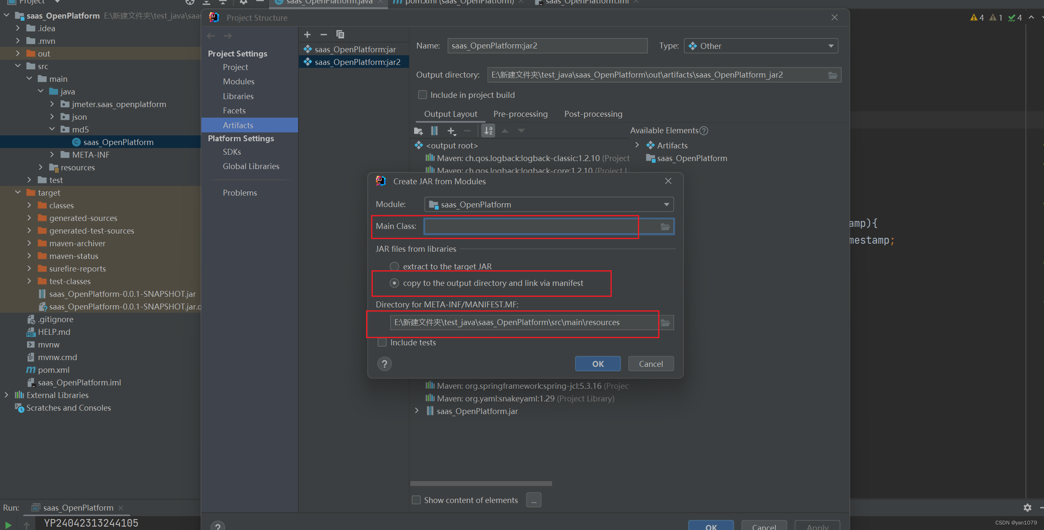Select the extract to the target JAR option
This screenshot has width=1044, height=530.
click(x=394, y=266)
